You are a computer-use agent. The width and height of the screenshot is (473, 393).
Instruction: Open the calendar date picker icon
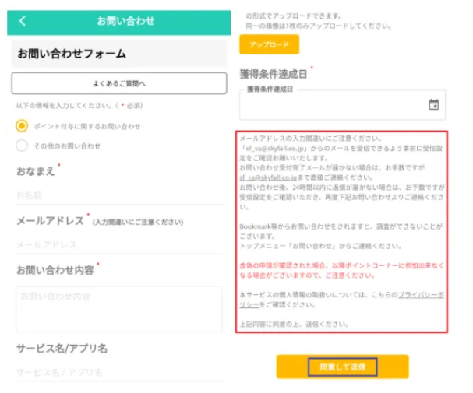(x=433, y=105)
